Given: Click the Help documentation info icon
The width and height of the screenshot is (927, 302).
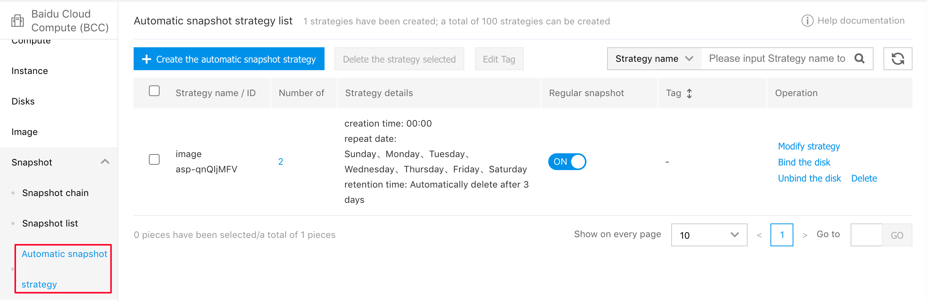Looking at the screenshot, I should [807, 21].
